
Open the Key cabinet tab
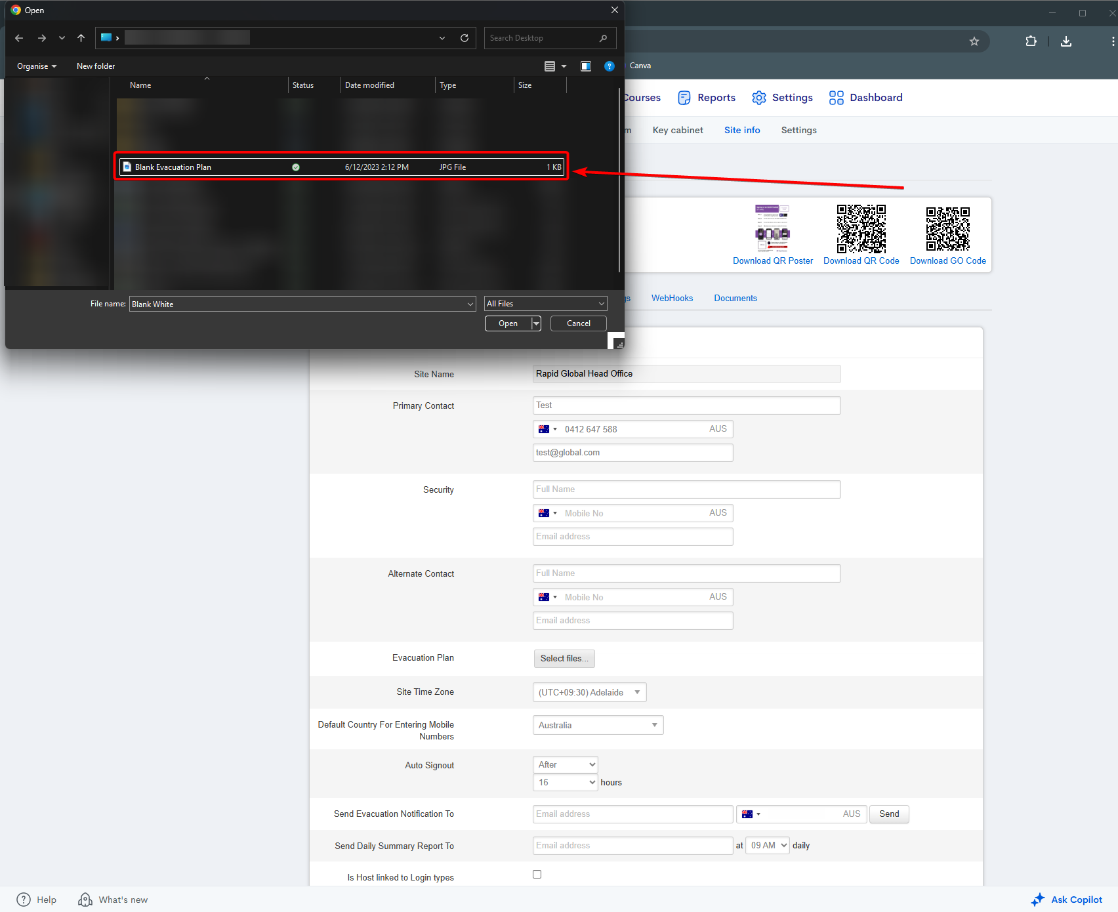click(x=677, y=130)
